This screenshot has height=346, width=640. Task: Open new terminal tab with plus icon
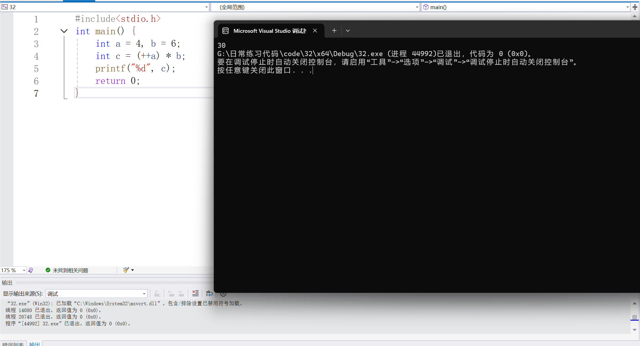(x=334, y=31)
